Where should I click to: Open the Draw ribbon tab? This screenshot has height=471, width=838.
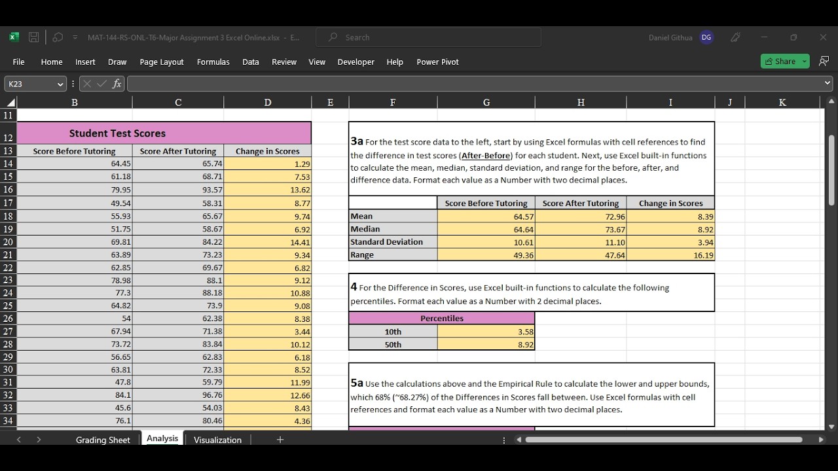click(x=117, y=61)
